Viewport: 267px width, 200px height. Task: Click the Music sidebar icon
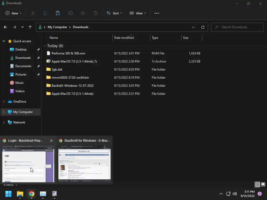pyautogui.click(x=12, y=83)
